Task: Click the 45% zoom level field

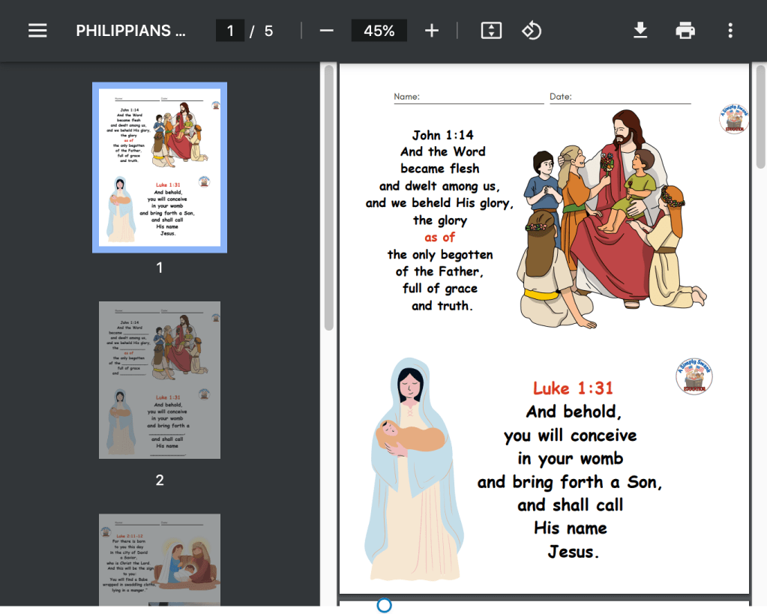Action: pyautogui.click(x=379, y=31)
